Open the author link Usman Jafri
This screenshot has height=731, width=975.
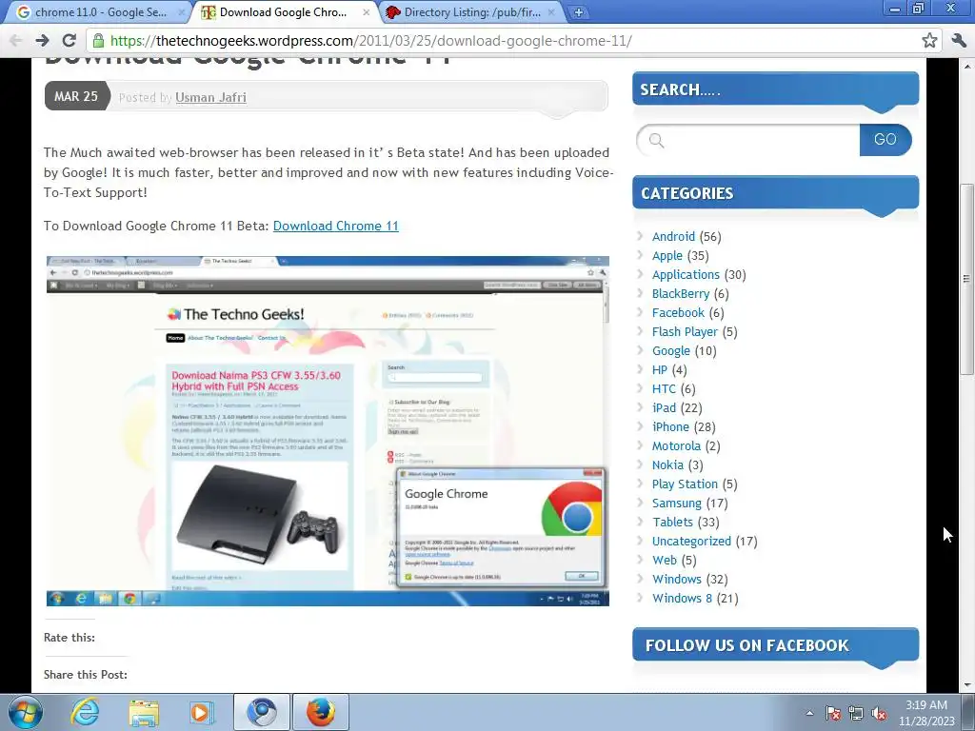210,98
